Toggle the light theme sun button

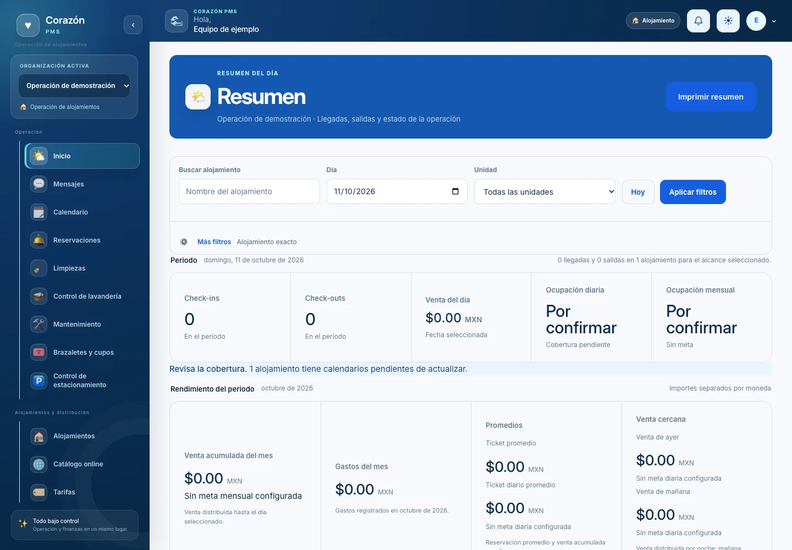pyautogui.click(x=728, y=21)
